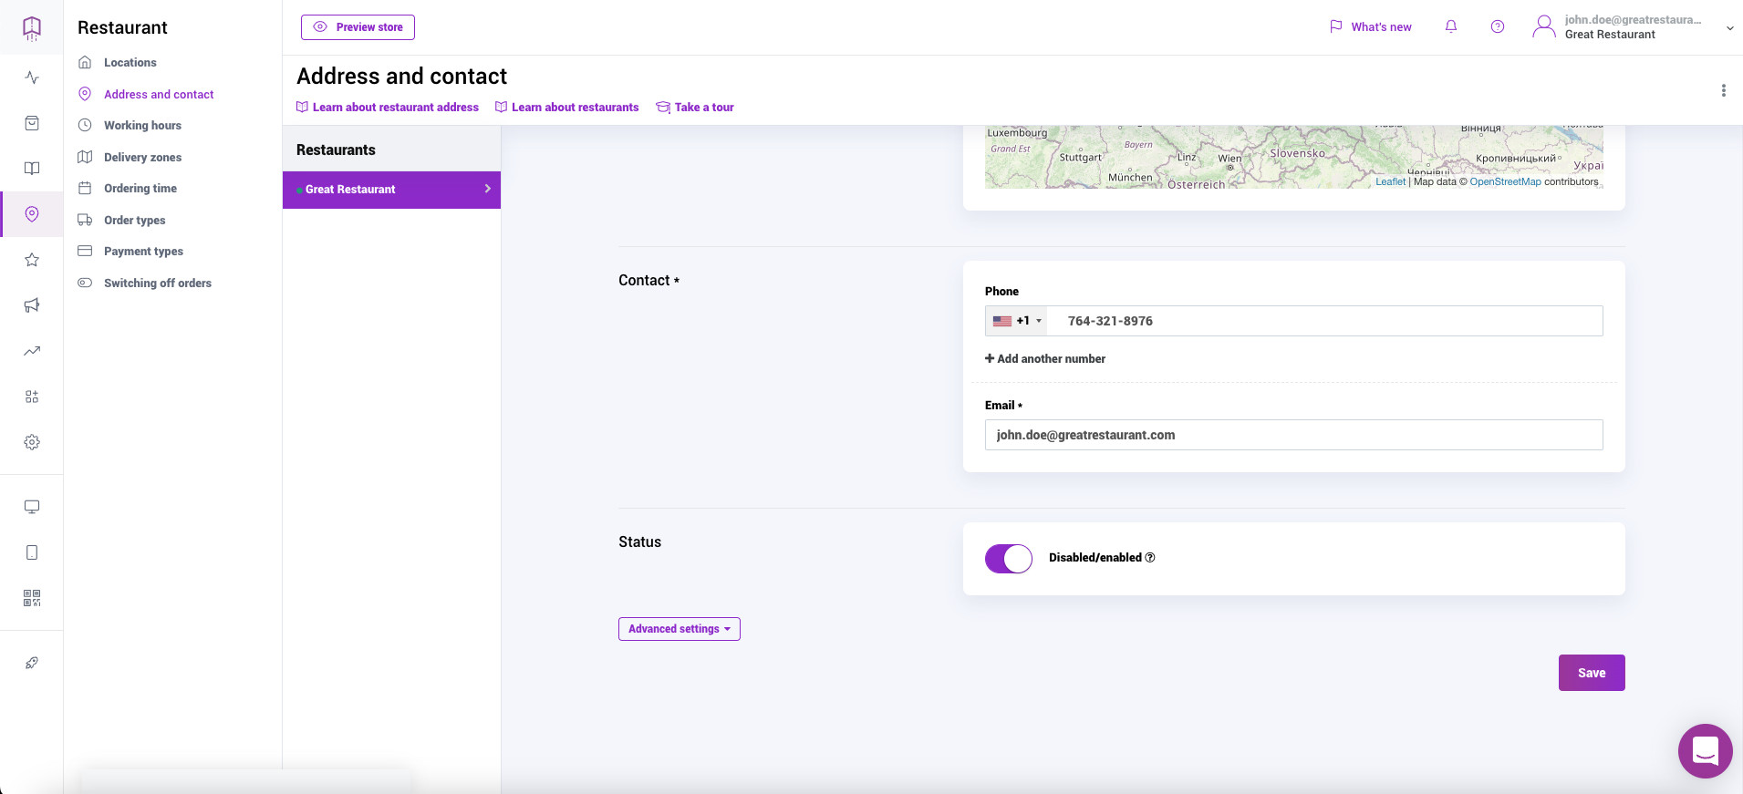The width and height of the screenshot is (1743, 794).
Task: Click into the Email input field
Action: coord(1293,435)
